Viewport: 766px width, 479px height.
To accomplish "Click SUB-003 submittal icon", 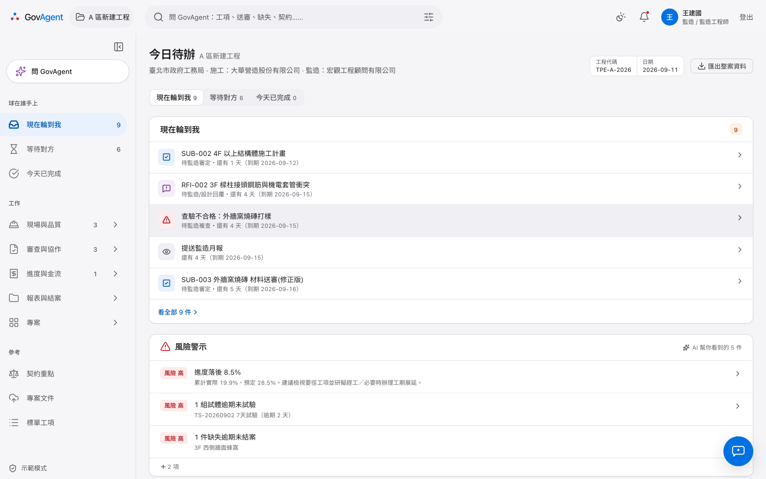I will click(166, 283).
